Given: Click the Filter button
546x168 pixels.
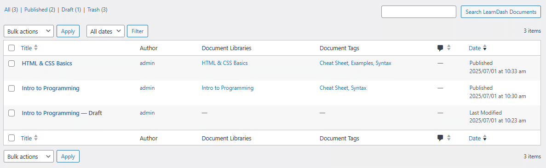Looking at the screenshot, I should 138,31.
